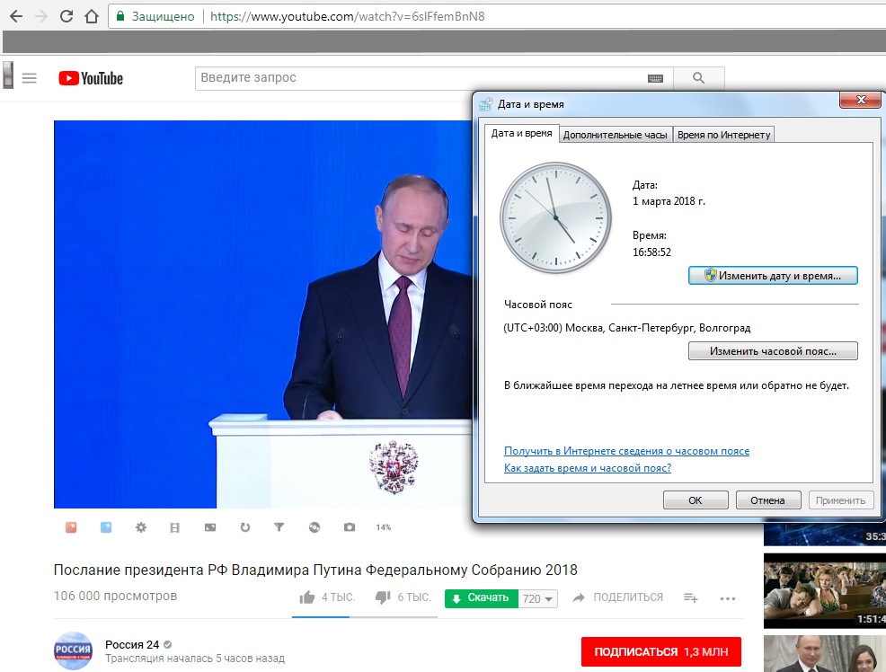Switch to the Дата и время tab
886x672 pixels.
[521, 133]
